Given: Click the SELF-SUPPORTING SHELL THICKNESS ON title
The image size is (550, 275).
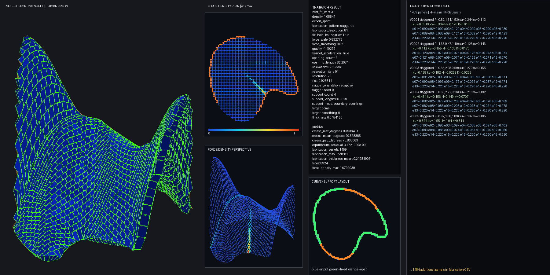Looking at the screenshot, I should click(37, 6).
